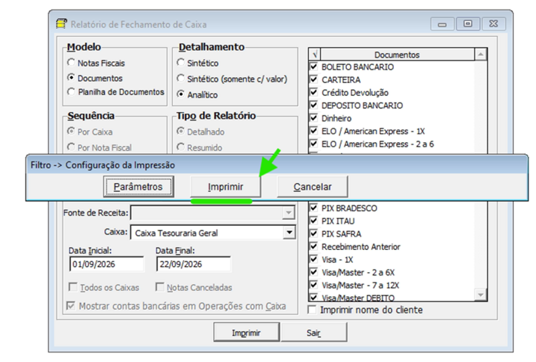Enable Imprimir nome do cliente
This screenshot has width=536, height=362.
(x=312, y=310)
